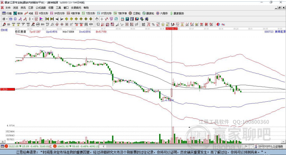
Task: Click the 7.3529 red price marker
Action: click(8, 89)
